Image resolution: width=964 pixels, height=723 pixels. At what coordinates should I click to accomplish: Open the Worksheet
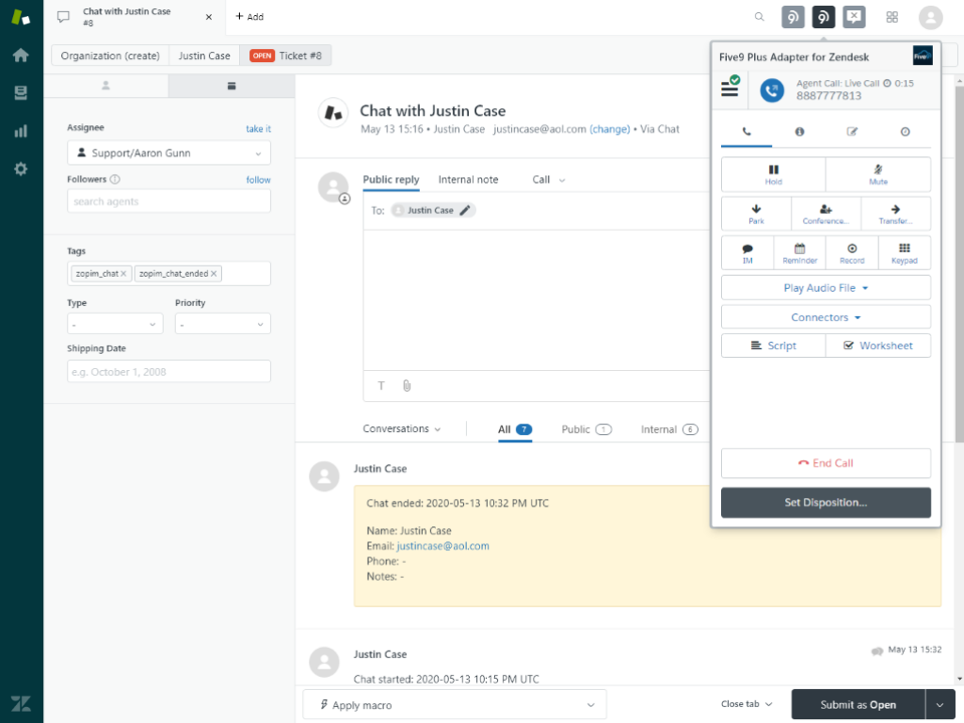(878, 345)
